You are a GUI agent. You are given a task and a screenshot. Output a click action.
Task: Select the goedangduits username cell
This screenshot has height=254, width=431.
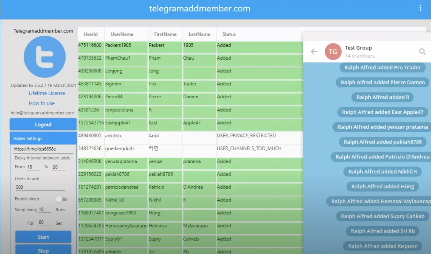[x=126, y=151]
